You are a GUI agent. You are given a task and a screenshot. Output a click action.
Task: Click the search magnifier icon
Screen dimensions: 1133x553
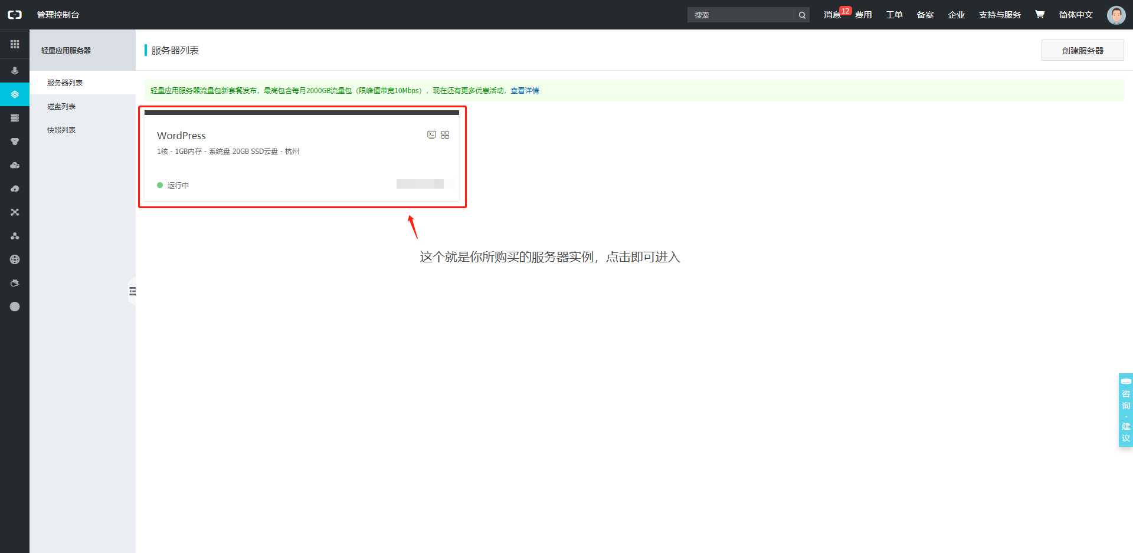pyautogui.click(x=802, y=15)
